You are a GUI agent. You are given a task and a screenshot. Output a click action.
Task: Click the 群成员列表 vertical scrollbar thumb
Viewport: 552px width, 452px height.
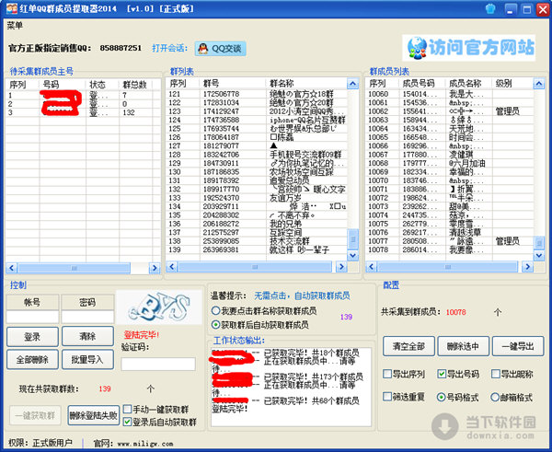539,242
